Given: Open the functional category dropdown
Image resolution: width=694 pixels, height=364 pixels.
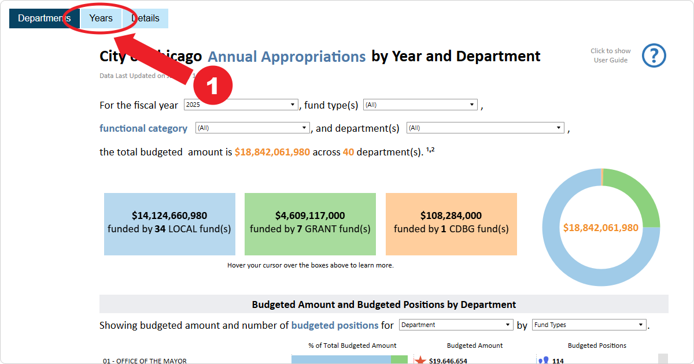Looking at the screenshot, I should coord(253,128).
